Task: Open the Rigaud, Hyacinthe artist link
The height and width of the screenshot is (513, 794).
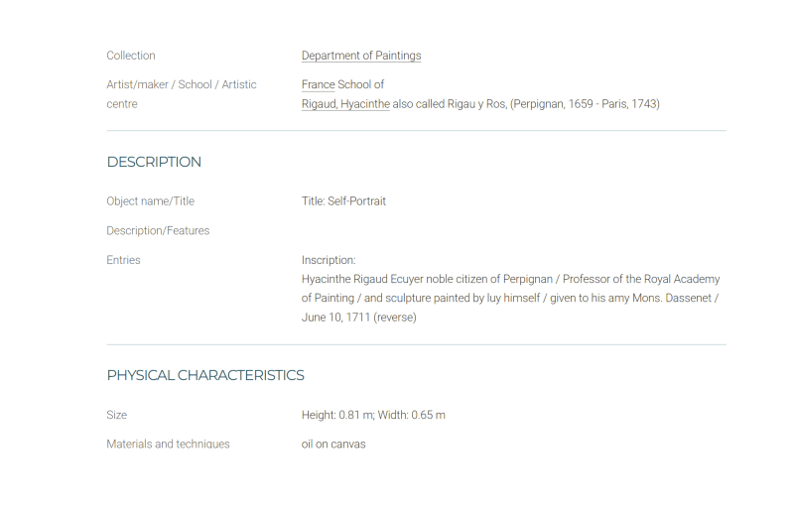Action: (x=345, y=104)
